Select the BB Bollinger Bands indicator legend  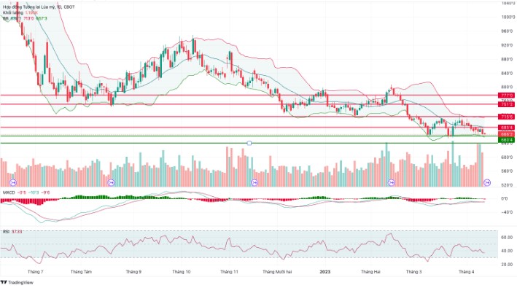click(25, 18)
